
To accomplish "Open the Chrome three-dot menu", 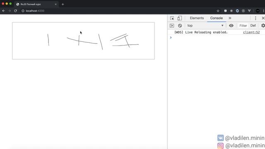I will tap(264, 11).
